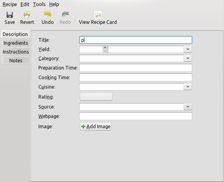Open the Tools menu
The image size is (224, 182).
pos(39,5)
